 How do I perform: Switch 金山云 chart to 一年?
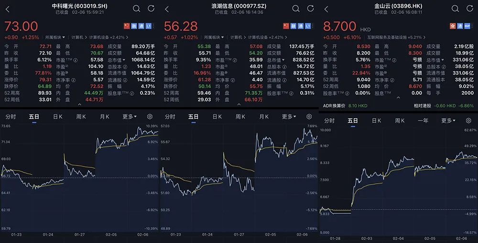coord(423,121)
